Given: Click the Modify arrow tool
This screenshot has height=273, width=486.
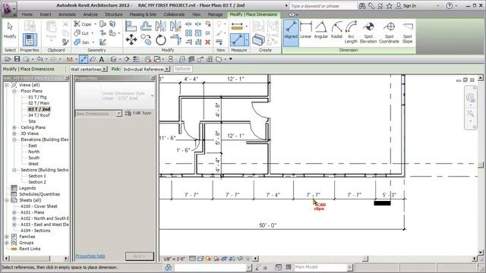Looking at the screenshot, I should pos(10,30).
